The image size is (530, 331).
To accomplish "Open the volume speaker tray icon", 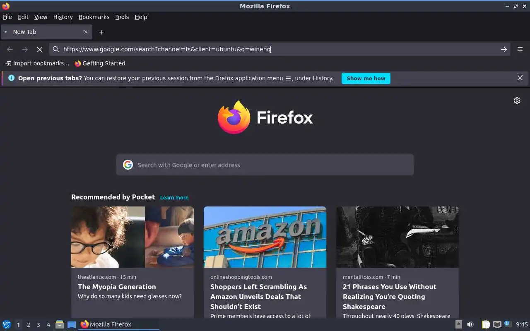I will [x=470, y=324].
